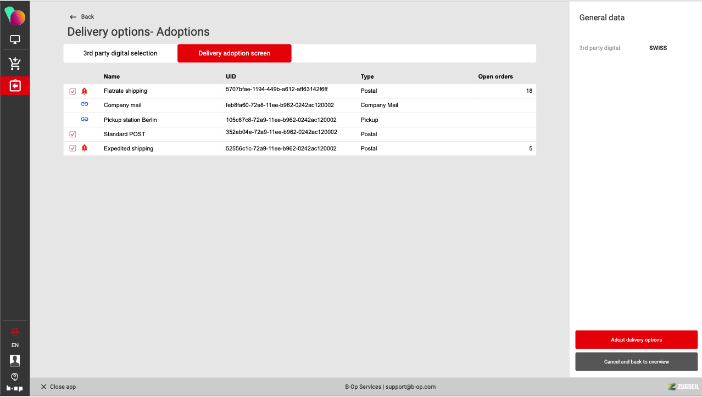Click Close app in the footer
The width and height of the screenshot is (702, 397).
tap(58, 387)
